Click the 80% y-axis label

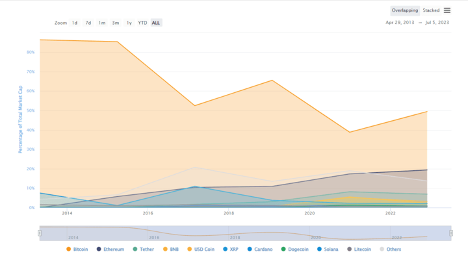31,52
